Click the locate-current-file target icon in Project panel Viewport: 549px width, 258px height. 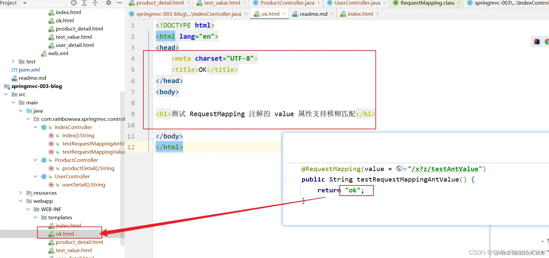74,3
